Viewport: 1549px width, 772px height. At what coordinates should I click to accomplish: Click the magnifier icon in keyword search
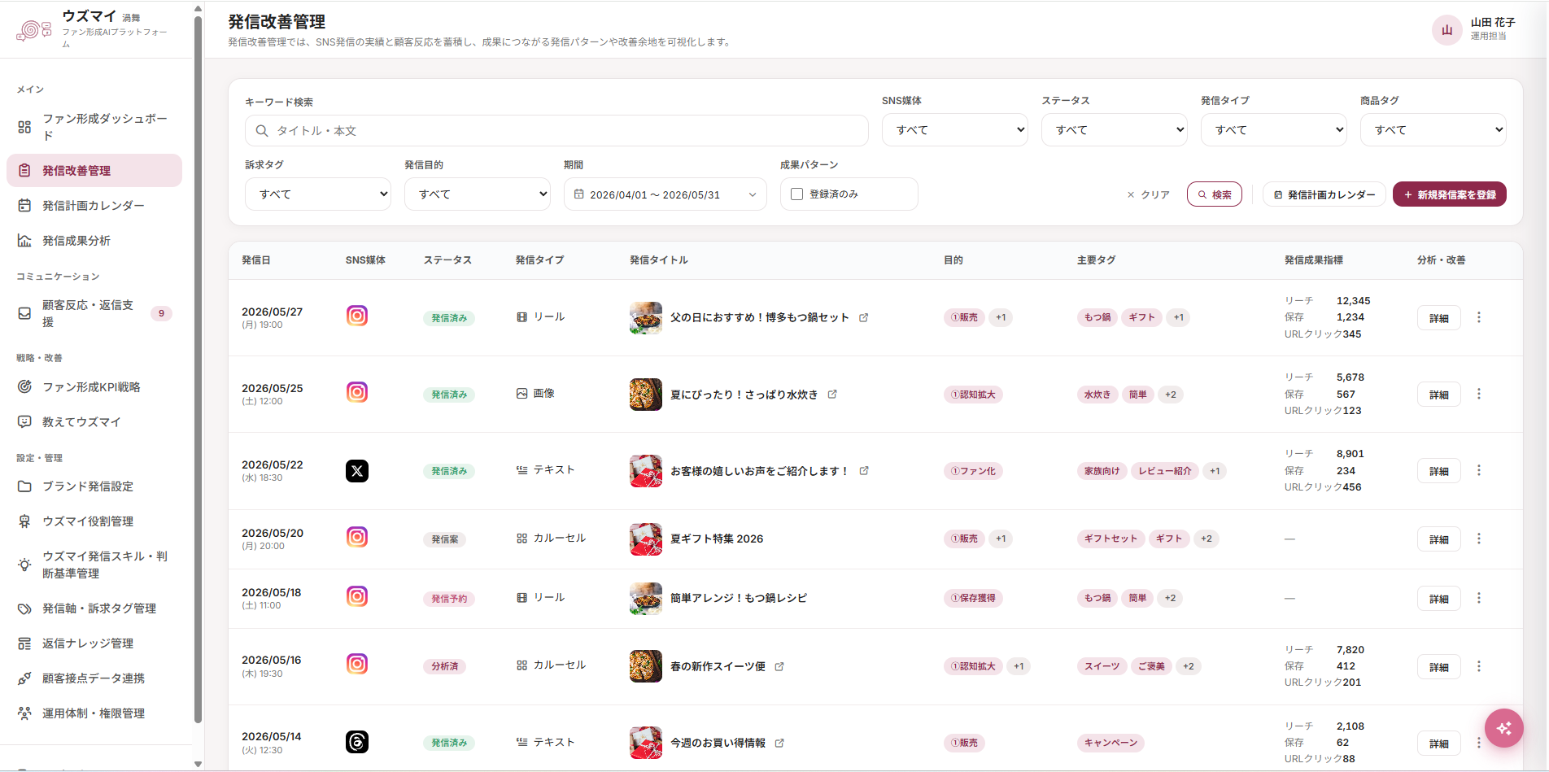262,131
